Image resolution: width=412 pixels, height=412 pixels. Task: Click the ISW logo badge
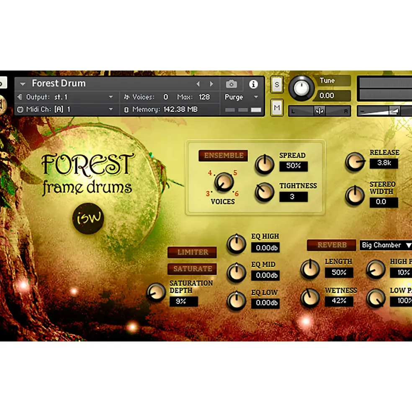click(88, 218)
